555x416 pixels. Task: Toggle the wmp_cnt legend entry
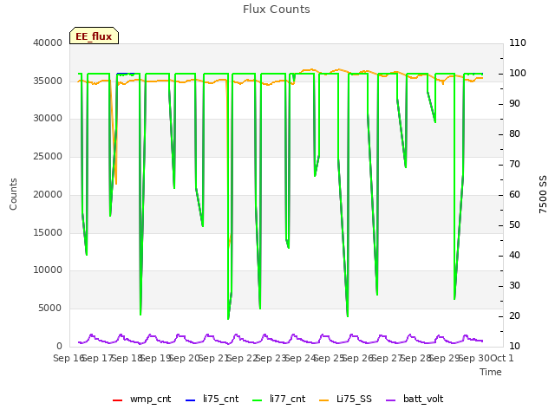point(141,399)
